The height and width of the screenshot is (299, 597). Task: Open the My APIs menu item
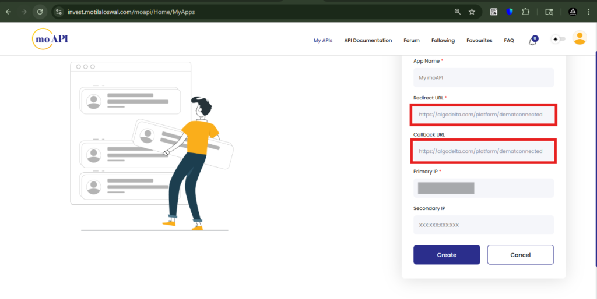coord(322,41)
